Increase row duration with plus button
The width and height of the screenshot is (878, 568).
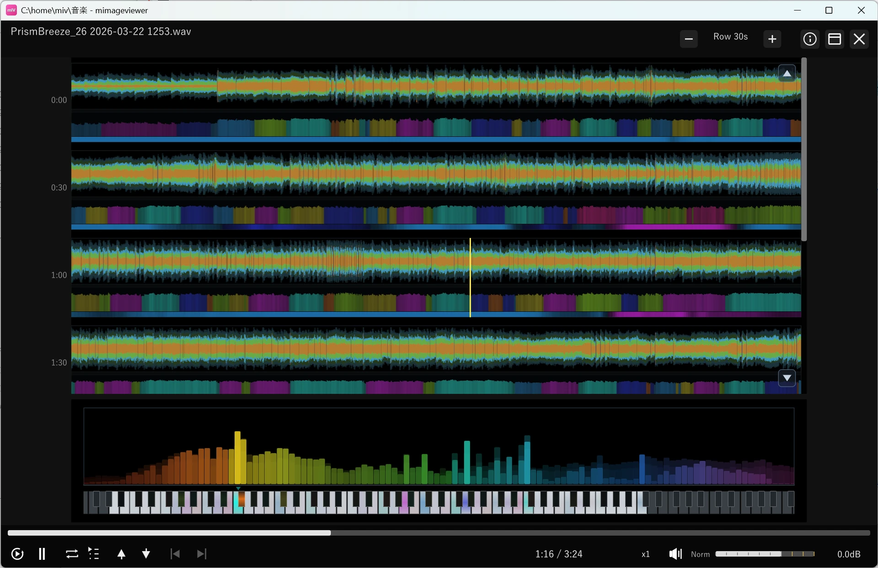[772, 39]
